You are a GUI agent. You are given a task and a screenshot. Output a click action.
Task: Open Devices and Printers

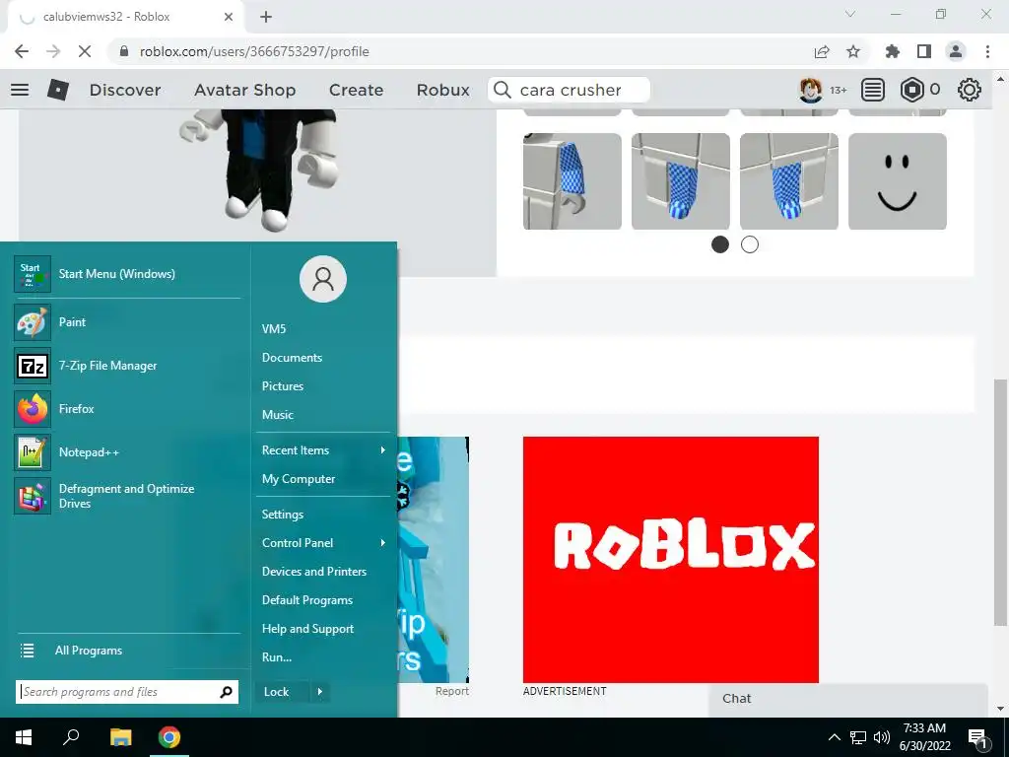314,572
